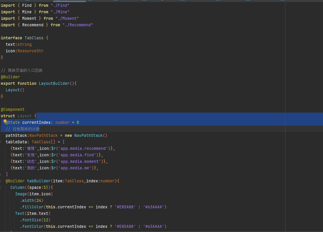Click '#E85A88' in the fontColor line
323x232 pixels.
pyautogui.click(x=125, y=226)
